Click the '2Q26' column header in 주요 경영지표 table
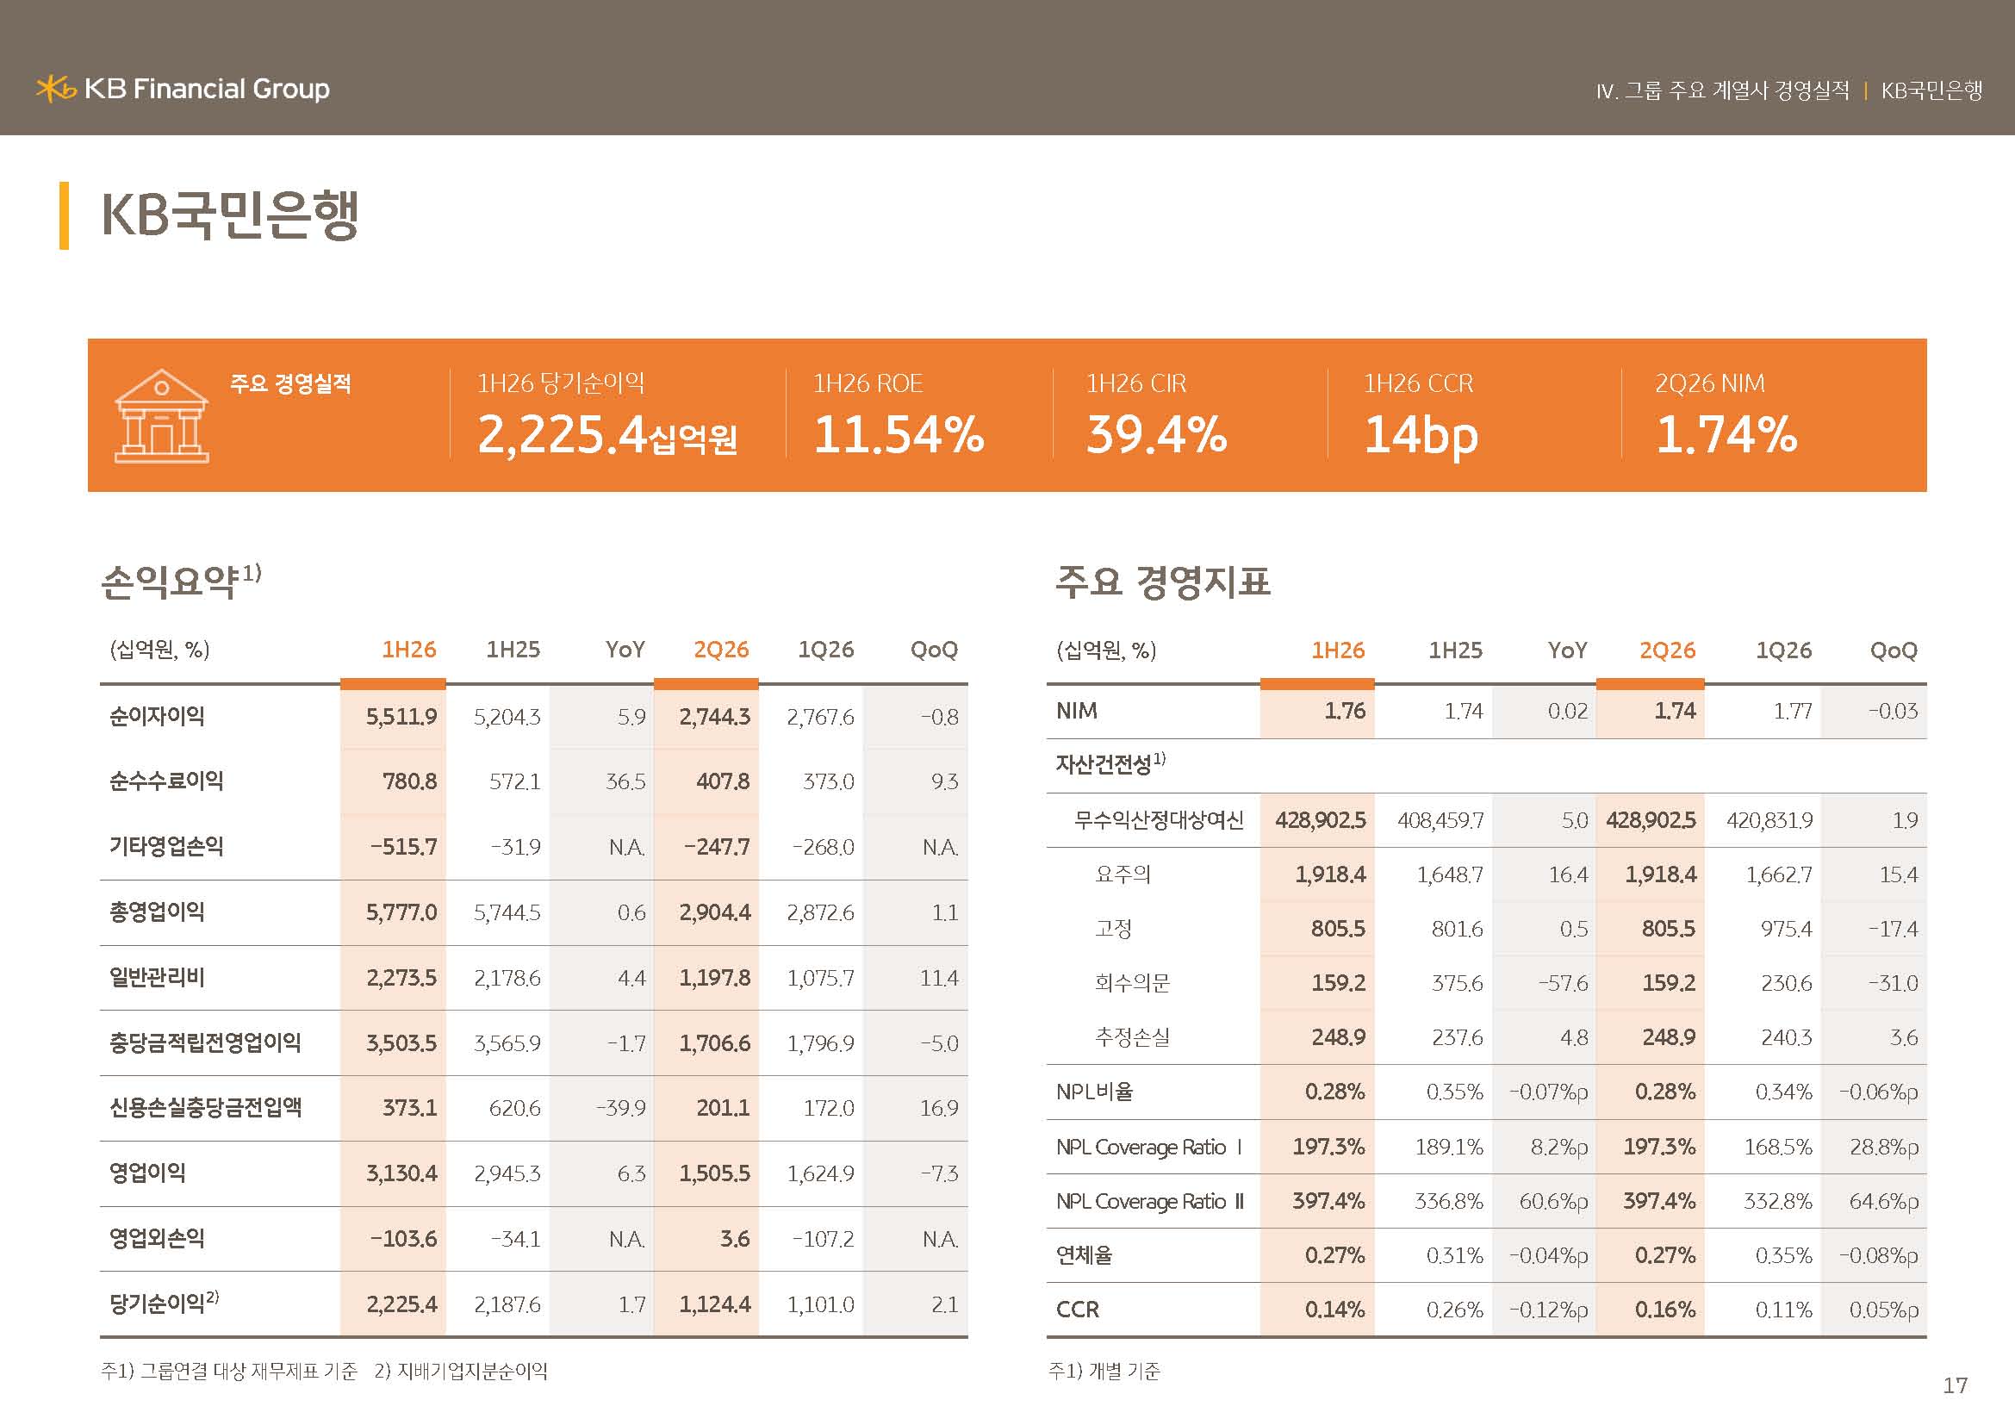Viewport: 2015px width, 1425px height. 1668,650
